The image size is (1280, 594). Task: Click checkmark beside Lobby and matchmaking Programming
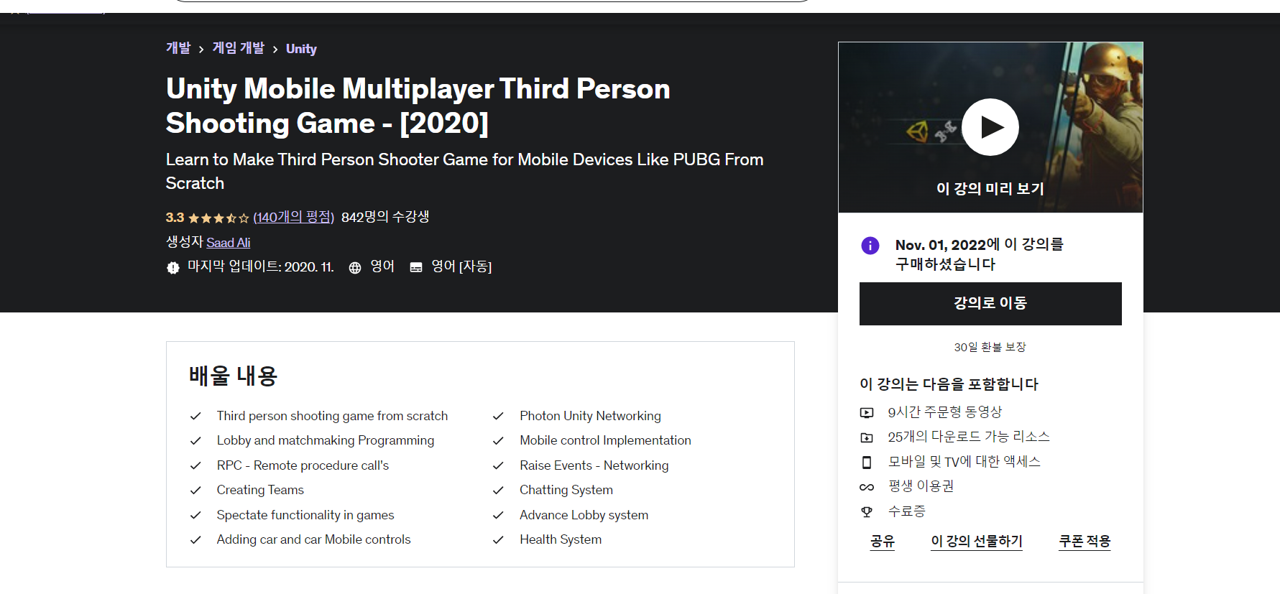click(195, 441)
